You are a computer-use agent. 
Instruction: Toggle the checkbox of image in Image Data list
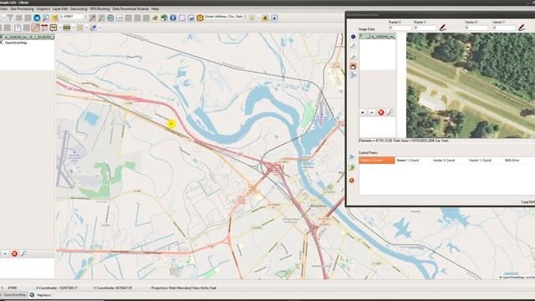(x=361, y=36)
